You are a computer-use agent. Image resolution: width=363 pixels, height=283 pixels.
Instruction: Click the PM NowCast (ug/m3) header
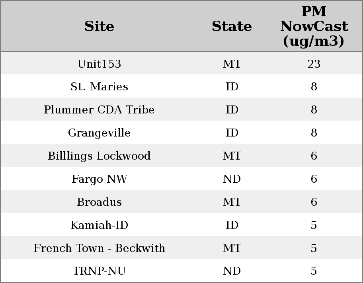[x=314, y=26]
